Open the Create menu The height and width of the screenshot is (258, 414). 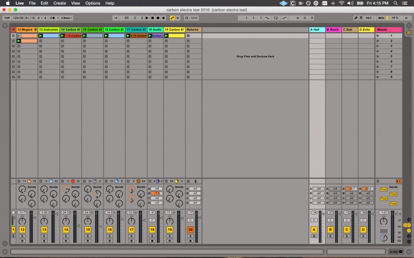click(60, 3)
